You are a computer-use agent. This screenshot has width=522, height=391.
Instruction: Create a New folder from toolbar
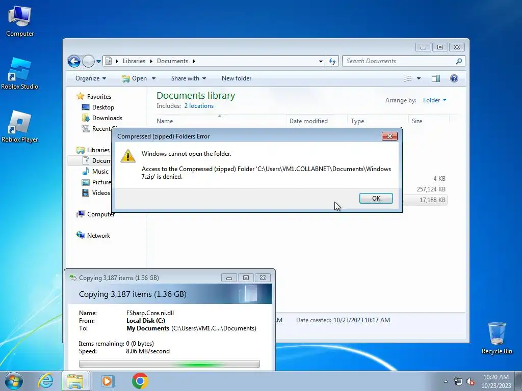pos(237,78)
